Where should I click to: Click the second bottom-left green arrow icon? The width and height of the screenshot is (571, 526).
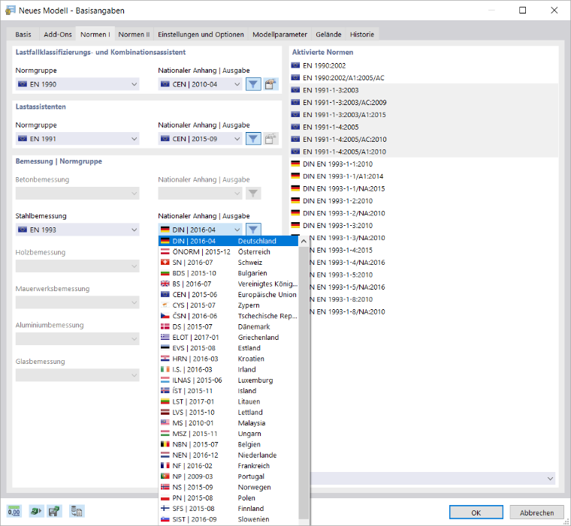[x=36, y=511]
